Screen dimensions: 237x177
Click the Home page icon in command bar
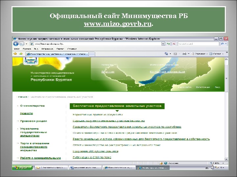(x=166, y=54)
